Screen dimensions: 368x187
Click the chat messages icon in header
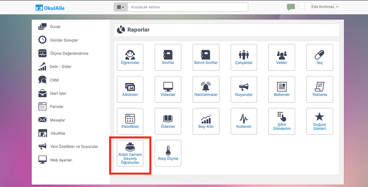click(291, 7)
